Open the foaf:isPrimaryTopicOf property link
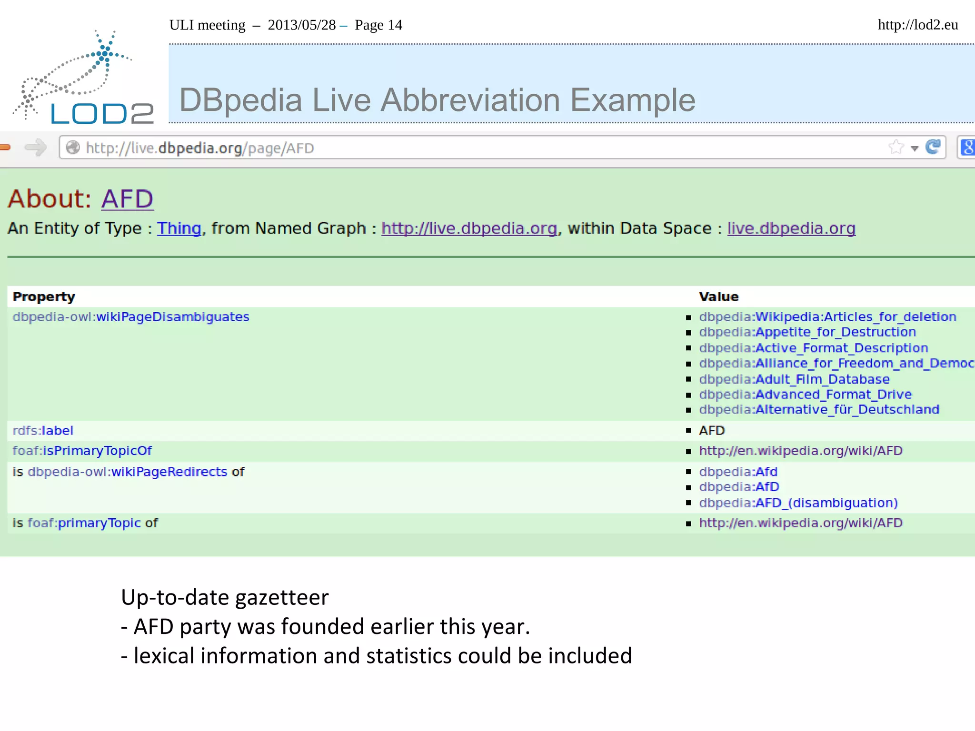Screen dimensions: 975x731 [x=82, y=451]
